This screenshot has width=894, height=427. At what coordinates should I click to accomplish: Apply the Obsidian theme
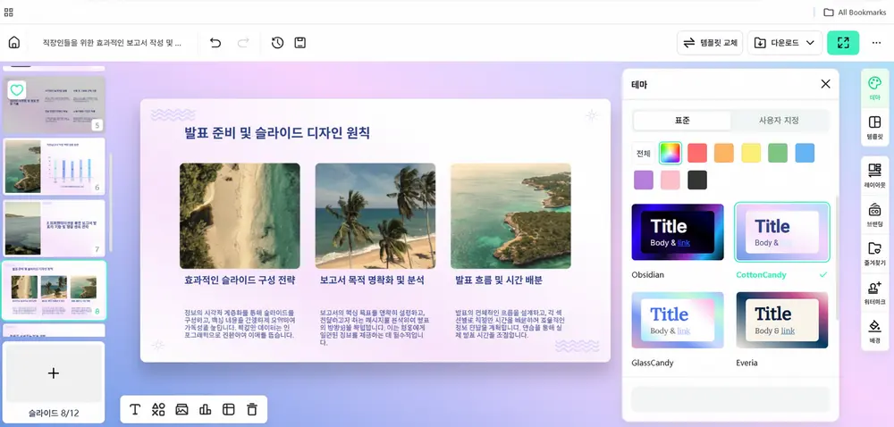[678, 232]
